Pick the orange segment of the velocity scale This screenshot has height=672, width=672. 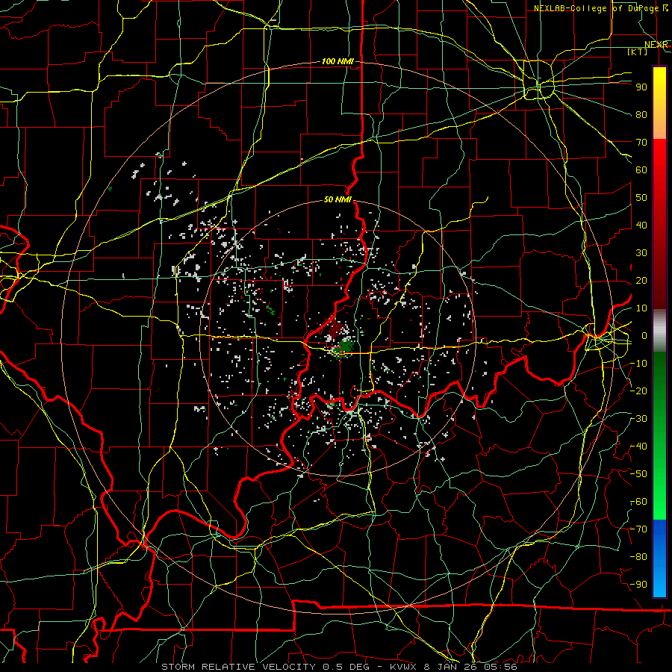click(659, 124)
